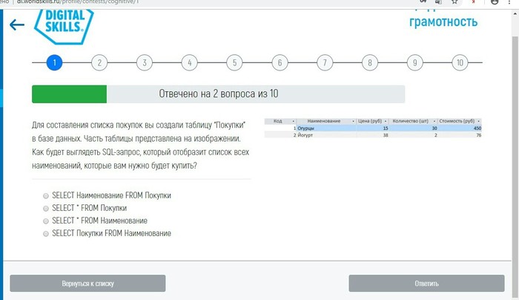Click the back arrow icon
This screenshot has height=300, width=519.
click(16, 25)
